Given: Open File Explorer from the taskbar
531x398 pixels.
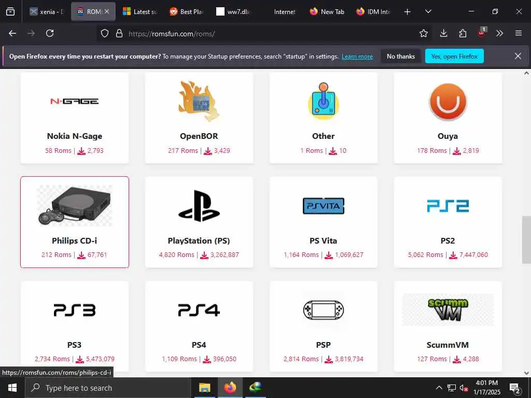Looking at the screenshot, I should click(x=204, y=388).
